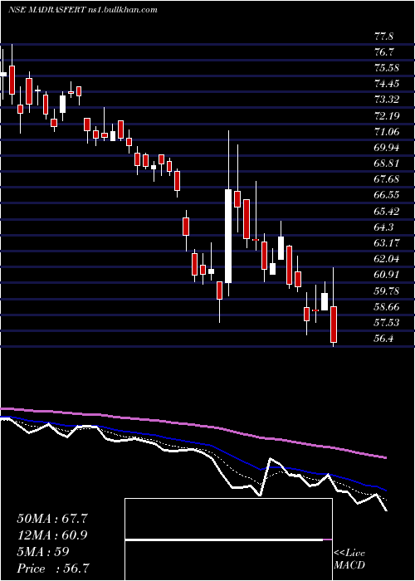Click the 60.91 price axis label
The height and width of the screenshot is (581, 415).
pos(387,275)
